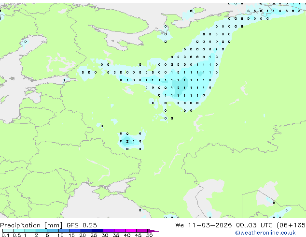Click the "2" value in the small southern rain patch

[x=127, y=141]
